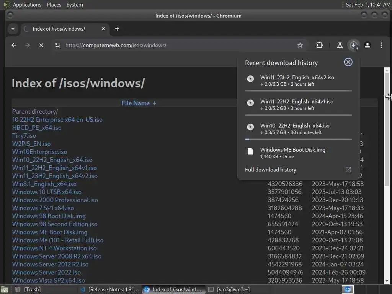Open 10 22H2 Enterprise x64 en-US.iso link
The height and width of the screenshot is (294, 392).
tap(57, 119)
